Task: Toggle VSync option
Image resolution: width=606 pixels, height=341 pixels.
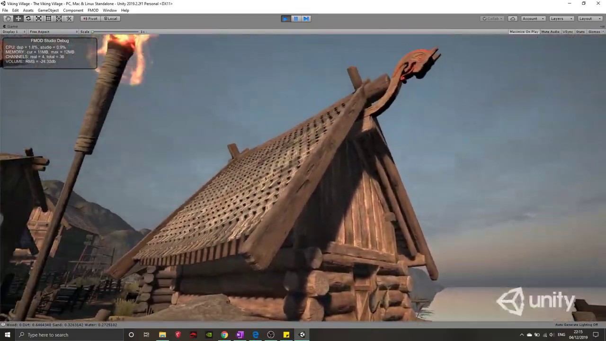Action: click(x=568, y=32)
